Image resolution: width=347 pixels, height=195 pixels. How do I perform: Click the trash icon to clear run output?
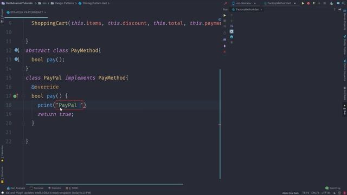coord(232,42)
